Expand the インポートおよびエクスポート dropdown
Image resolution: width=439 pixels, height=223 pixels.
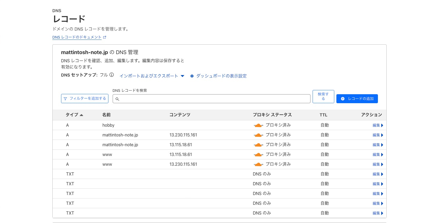point(152,76)
